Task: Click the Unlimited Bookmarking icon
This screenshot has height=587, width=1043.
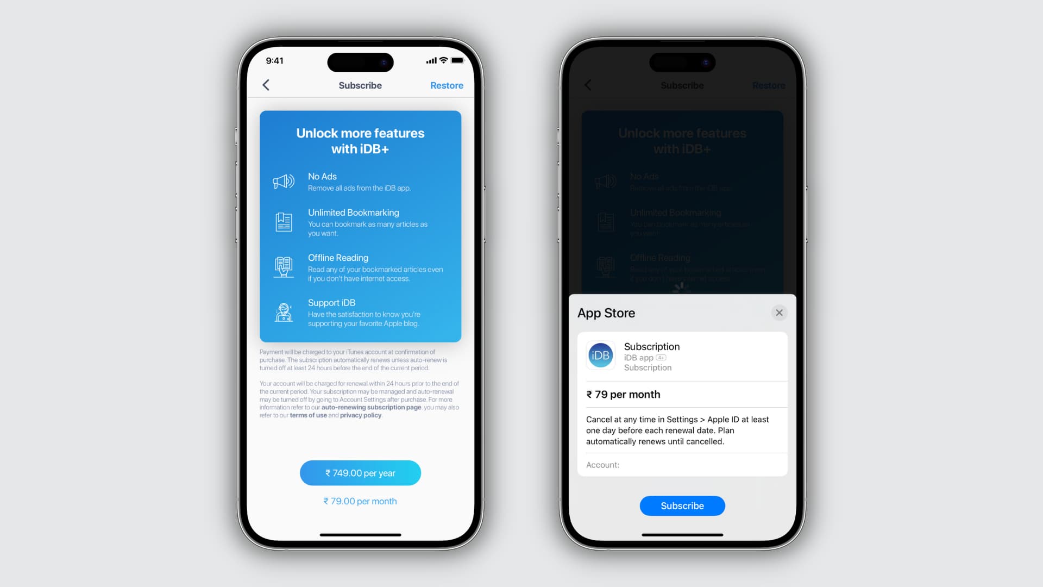Action: (283, 221)
